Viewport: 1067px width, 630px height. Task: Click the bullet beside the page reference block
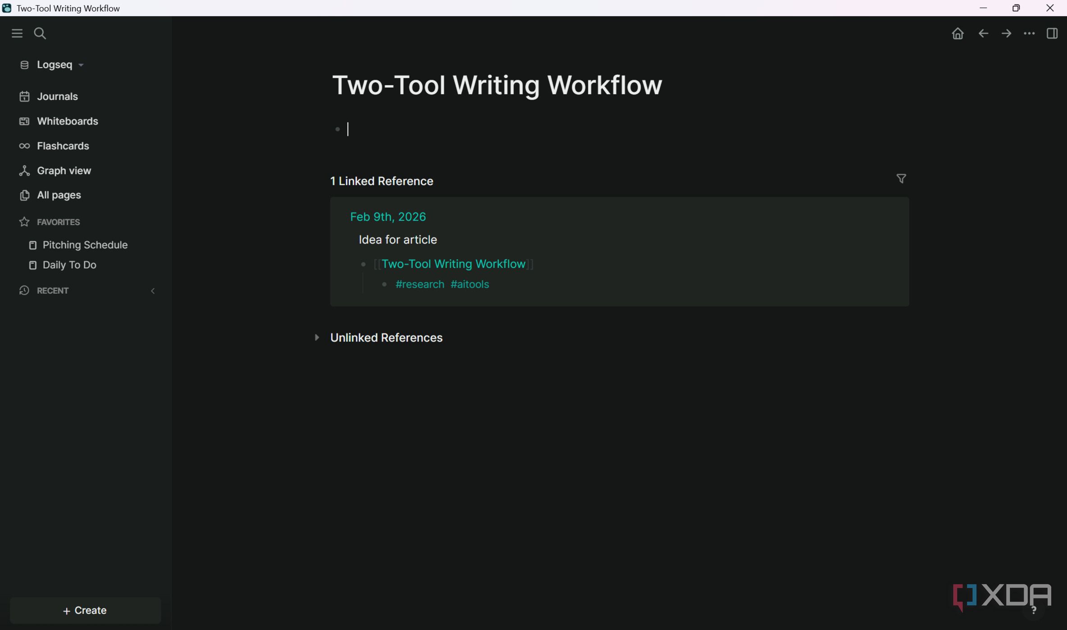363,265
